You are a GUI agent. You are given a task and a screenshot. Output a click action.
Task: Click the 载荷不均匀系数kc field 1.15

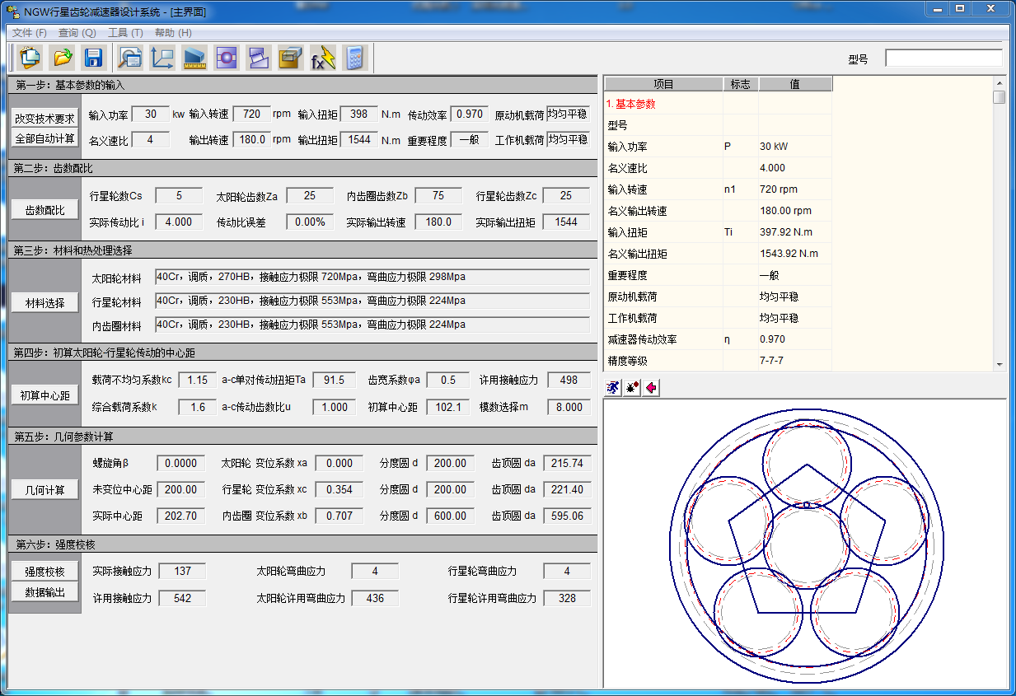click(197, 381)
